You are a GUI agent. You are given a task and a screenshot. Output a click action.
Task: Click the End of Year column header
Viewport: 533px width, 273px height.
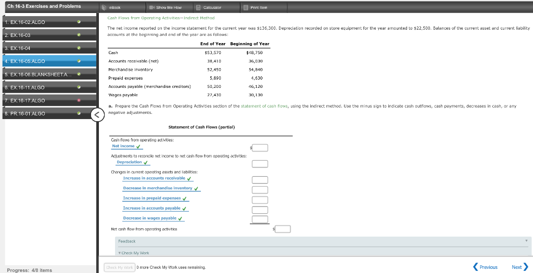[213, 44]
